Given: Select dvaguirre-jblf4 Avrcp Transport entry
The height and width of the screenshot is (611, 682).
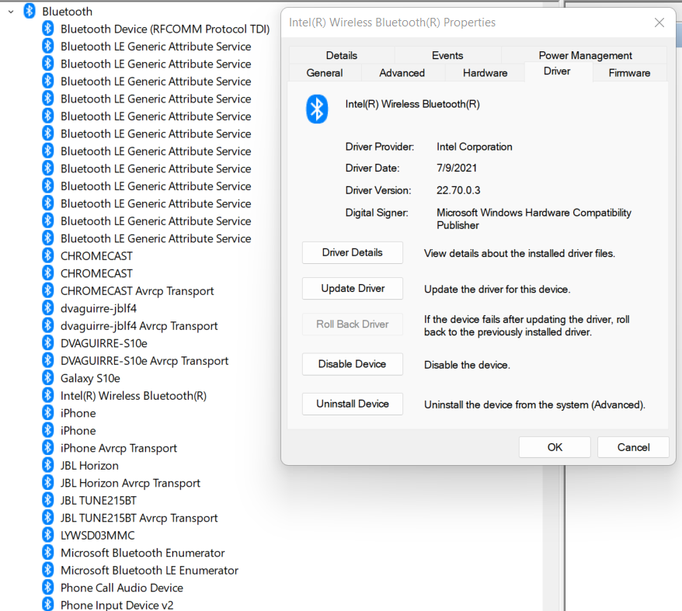Looking at the screenshot, I should (x=139, y=326).
